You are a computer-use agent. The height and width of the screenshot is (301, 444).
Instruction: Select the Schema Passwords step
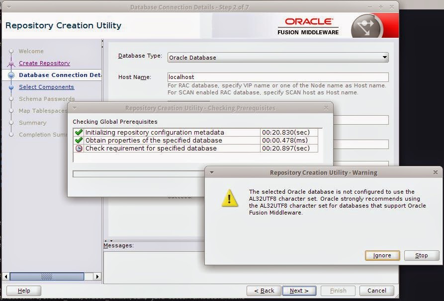pos(47,99)
